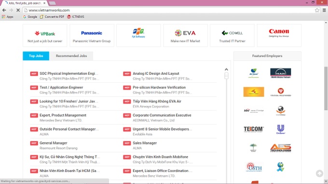
Task: Open the Chrome menu hamburger icon
Action: pyautogui.click(x=324, y=10)
